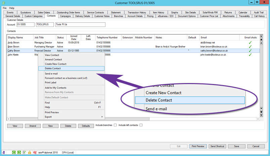The width and height of the screenshot is (270, 156).
Task: Open the File menu
Action: pyautogui.click(x=5, y=8)
